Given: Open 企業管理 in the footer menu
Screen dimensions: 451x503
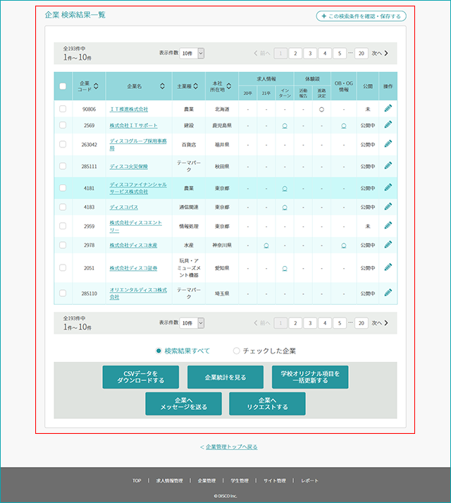Looking at the screenshot, I should point(206,480).
